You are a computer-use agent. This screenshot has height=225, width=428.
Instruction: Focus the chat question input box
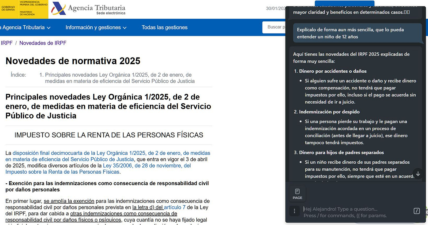(356, 212)
